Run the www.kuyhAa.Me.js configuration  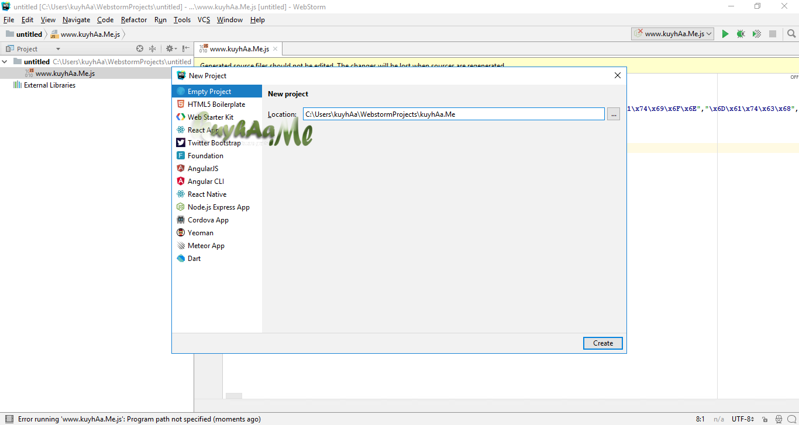point(725,34)
